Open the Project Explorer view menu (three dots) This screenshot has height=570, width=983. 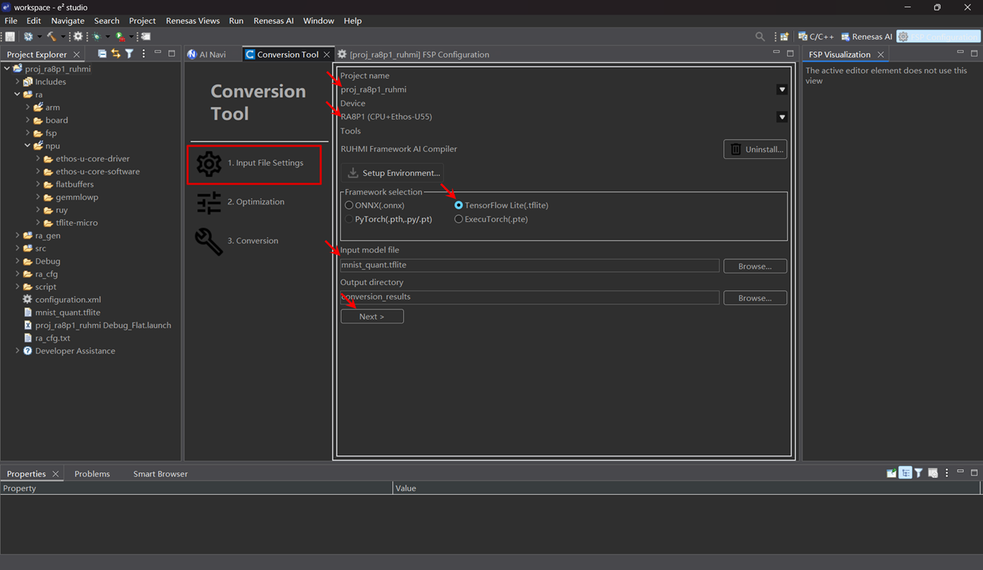click(144, 54)
